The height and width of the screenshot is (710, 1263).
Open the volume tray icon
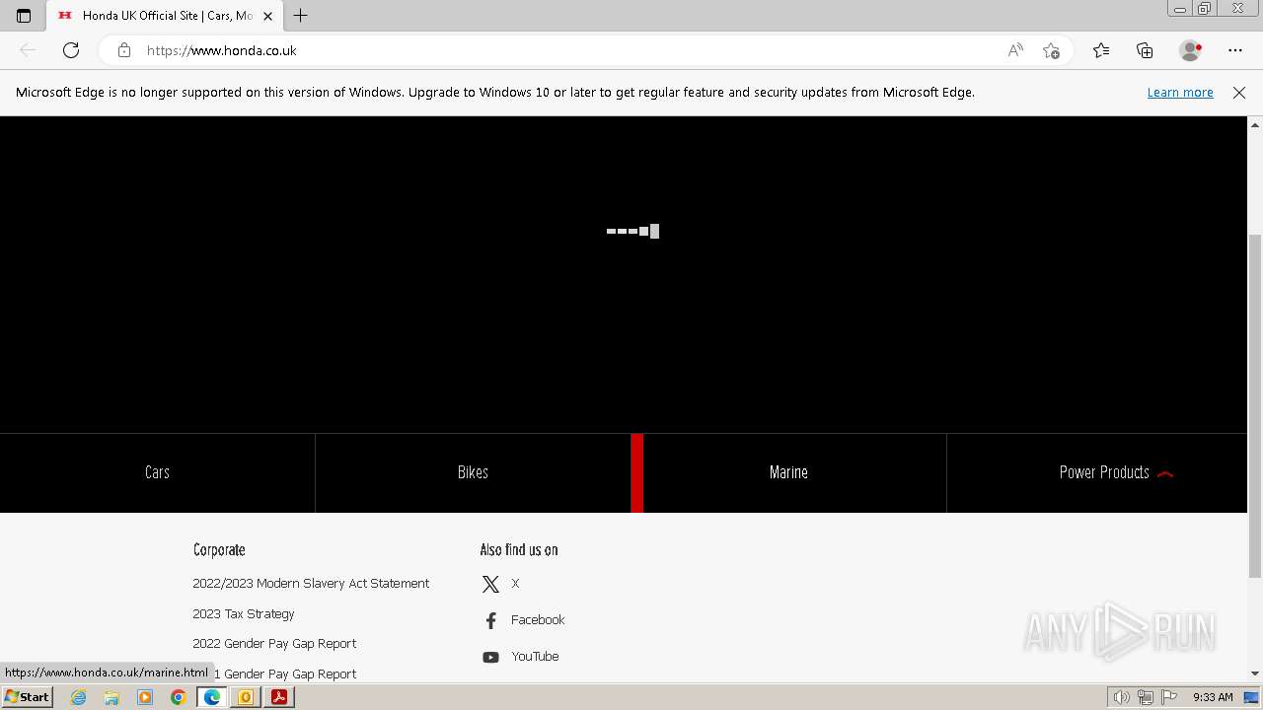pos(1122,697)
